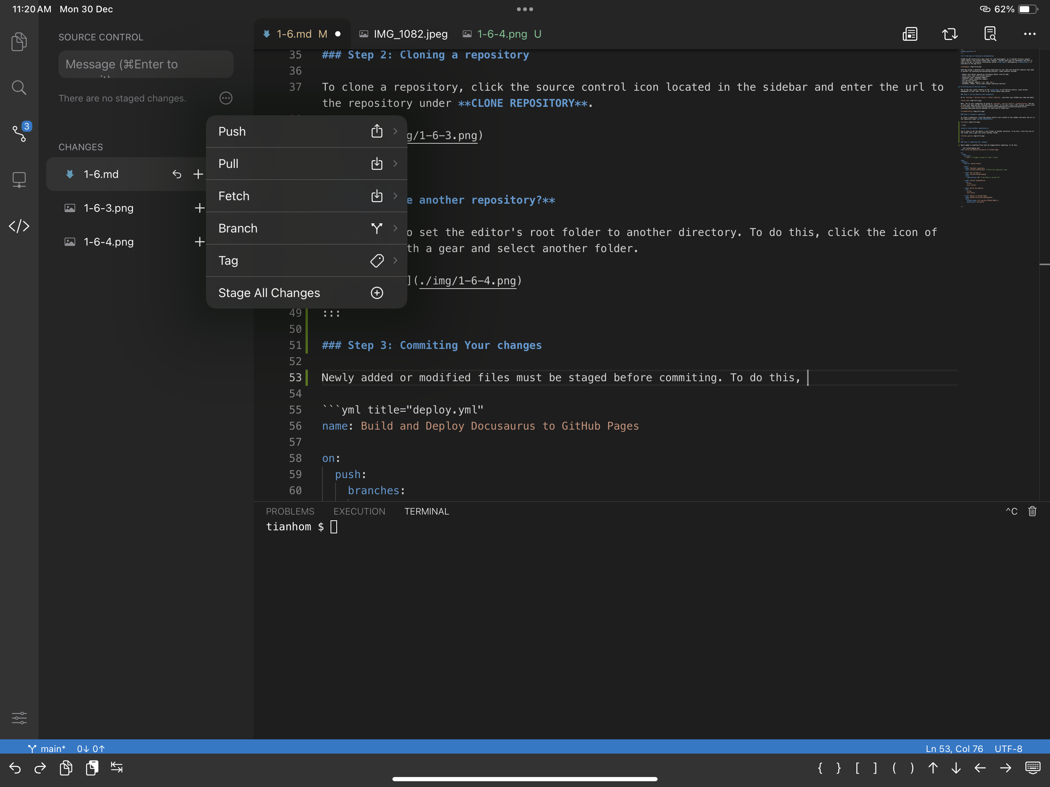Toggle the on-screen keyboard icon
This screenshot has height=787, width=1050.
click(1032, 767)
